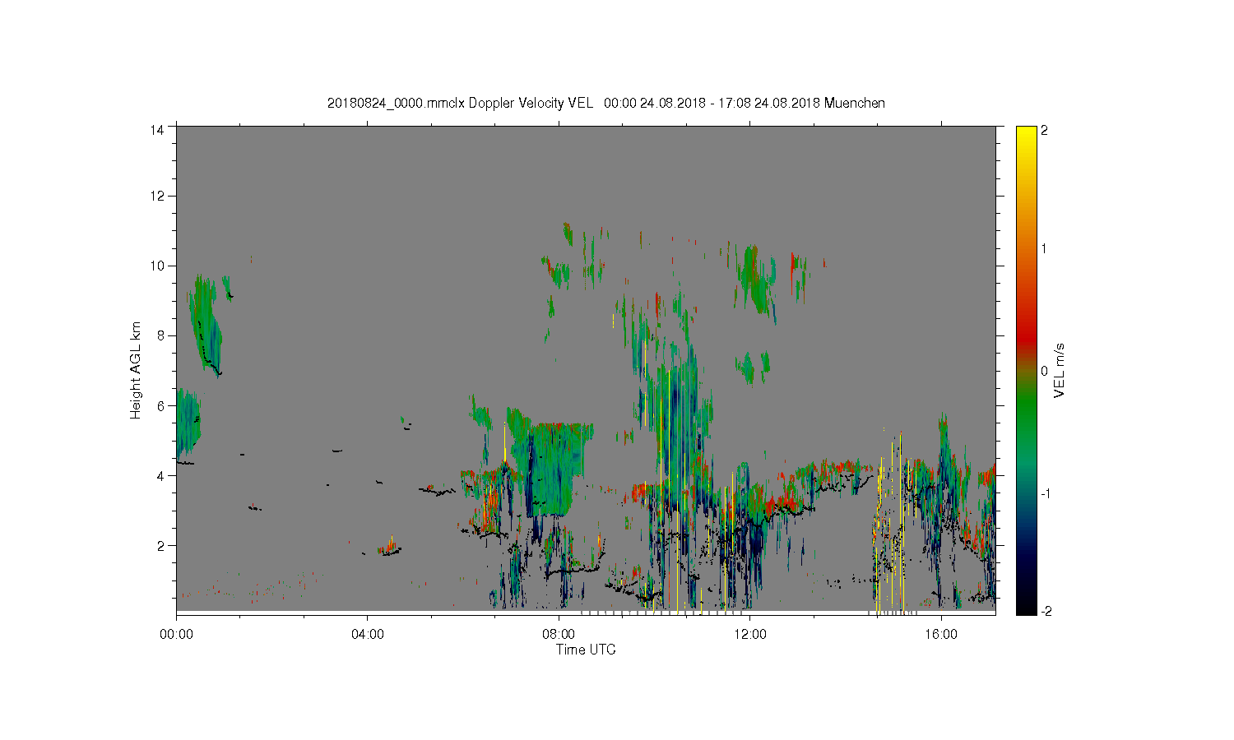
Task: Click the colorbar value 0 label
Action: (1045, 371)
